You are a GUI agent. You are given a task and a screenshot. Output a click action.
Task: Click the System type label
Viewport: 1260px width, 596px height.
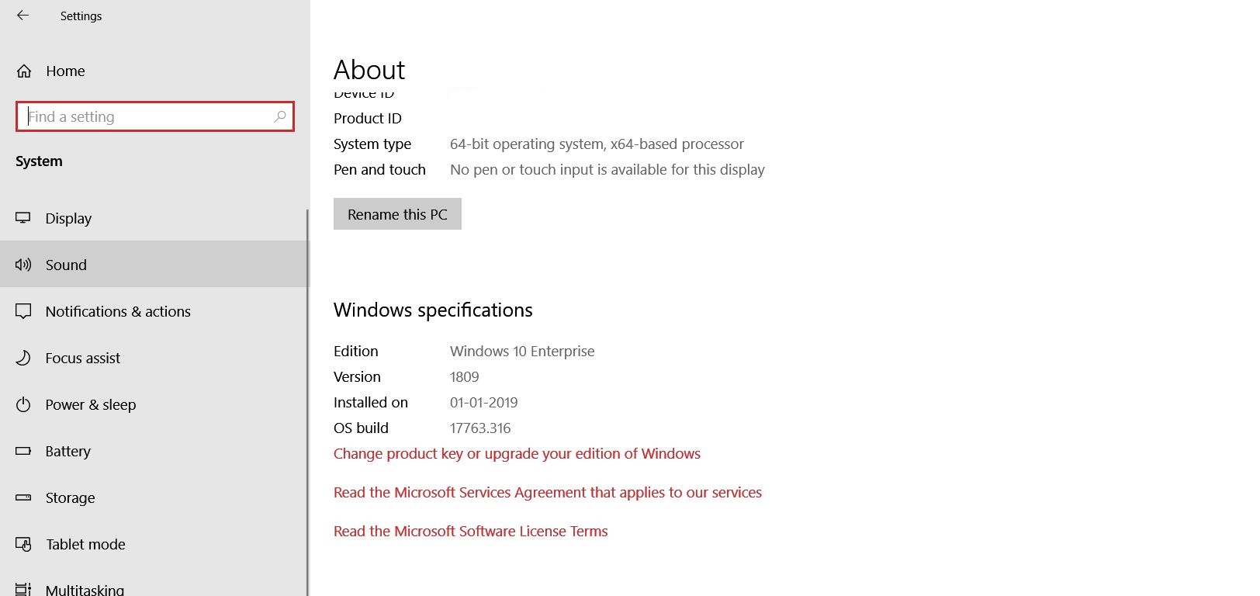pyautogui.click(x=372, y=144)
